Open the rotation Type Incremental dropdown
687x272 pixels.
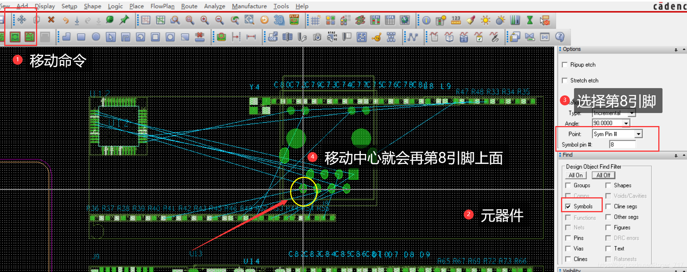tap(631, 113)
